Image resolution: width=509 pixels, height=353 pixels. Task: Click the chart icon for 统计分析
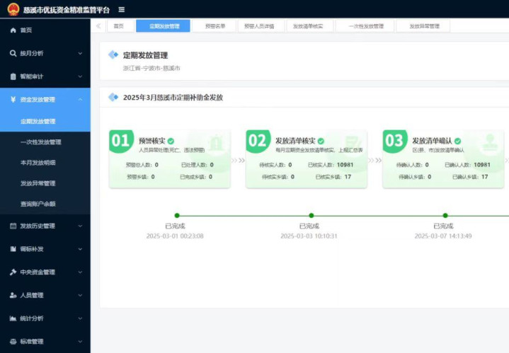click(x=13, y=318)
